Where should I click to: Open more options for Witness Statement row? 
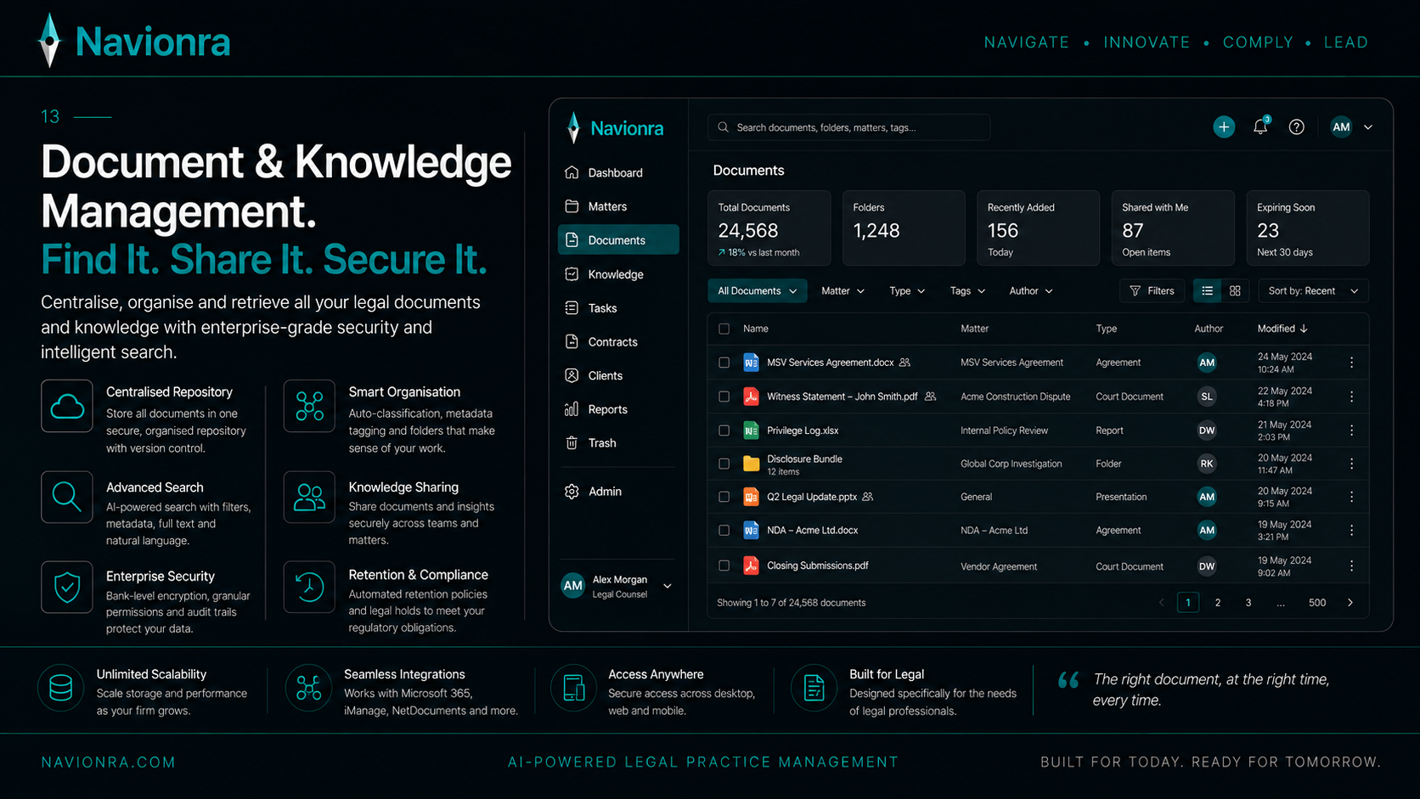click(1351, 397)
